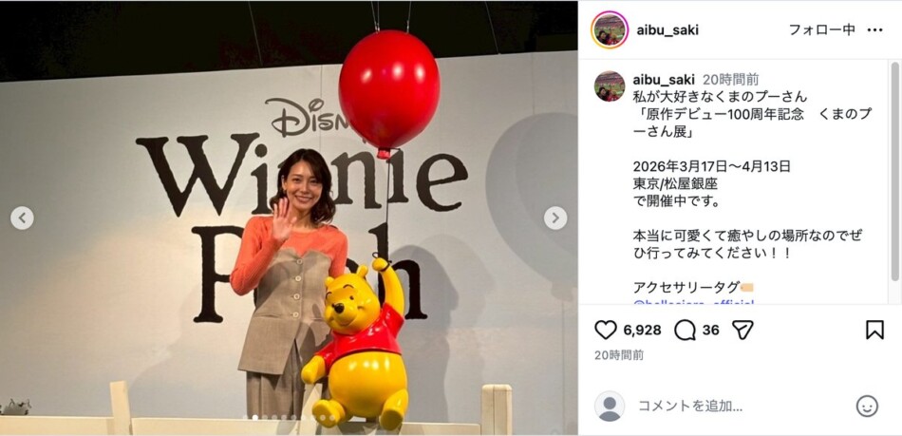
Task: Open aibu_saki profile from header username
Action: [667, 29]
